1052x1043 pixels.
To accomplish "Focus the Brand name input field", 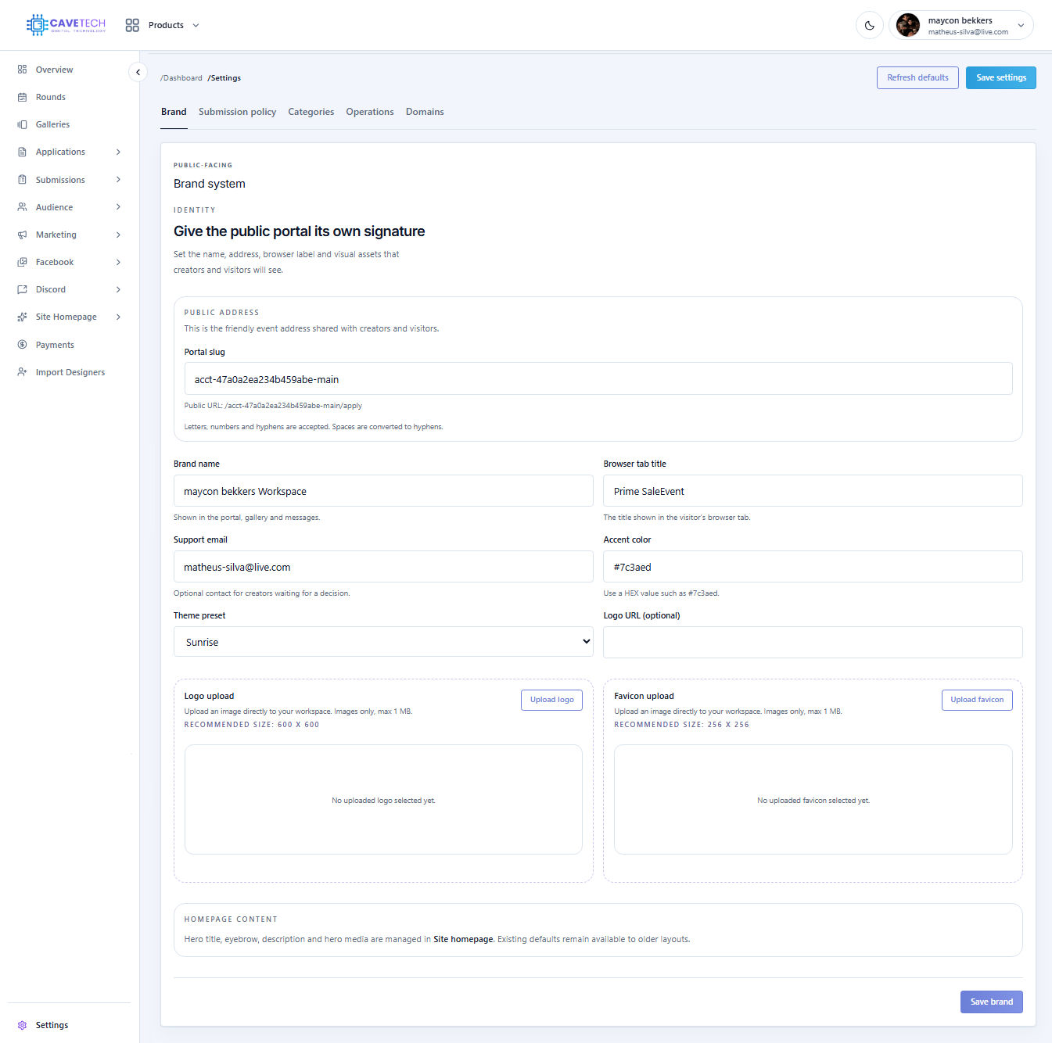I will 383,491.
